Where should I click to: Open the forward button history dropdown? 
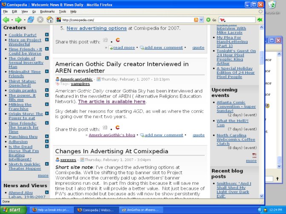[x=24, y=20]
